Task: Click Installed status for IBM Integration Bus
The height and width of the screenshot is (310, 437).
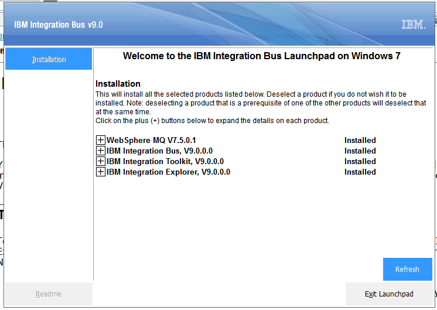Action: click(x=360, y=151)
